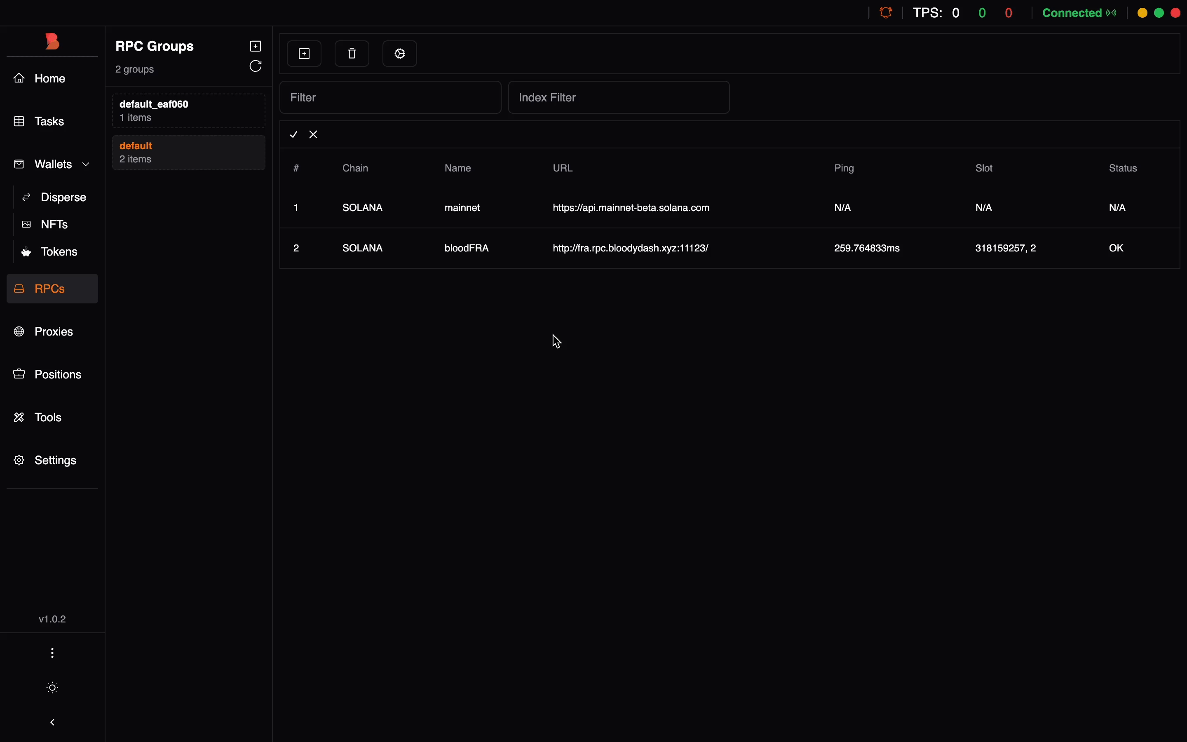Open the Disperse wallets section
Image resolution: width=1187 pixels, height=742 pixels.
63,197
